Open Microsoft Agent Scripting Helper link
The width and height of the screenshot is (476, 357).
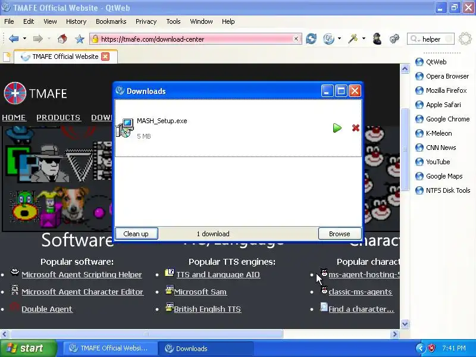pos(82,274)
